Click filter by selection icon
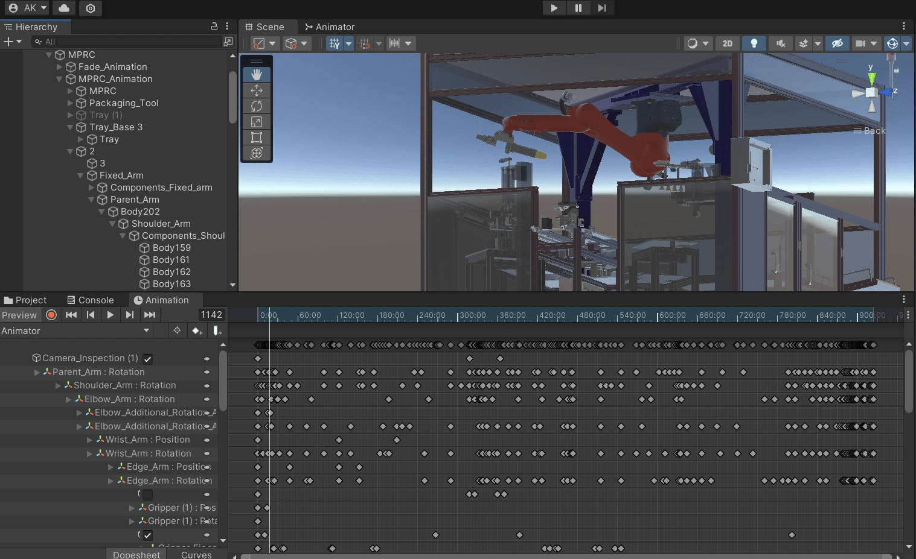 (177, 330)
